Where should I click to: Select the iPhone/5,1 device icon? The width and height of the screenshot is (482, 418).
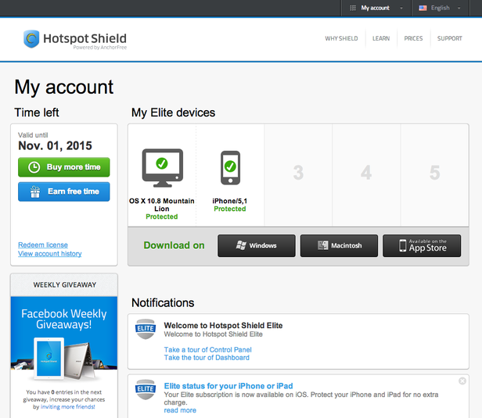pos(230,168)
